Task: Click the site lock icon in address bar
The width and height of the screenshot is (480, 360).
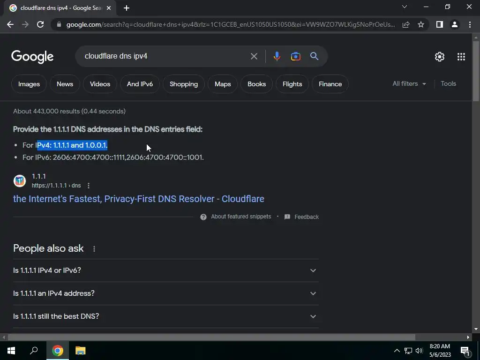Action: point(59,24)
